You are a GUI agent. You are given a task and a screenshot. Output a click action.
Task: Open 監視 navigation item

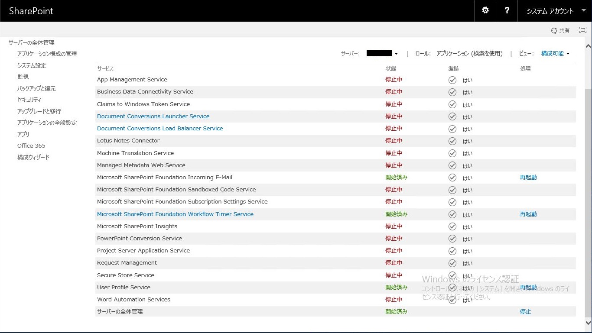(23, 77)
